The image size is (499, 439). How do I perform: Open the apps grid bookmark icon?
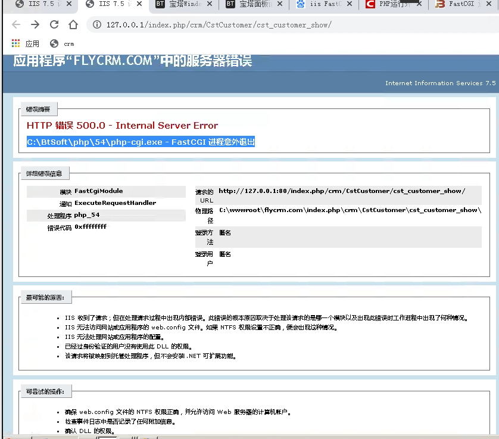point(15,43)
